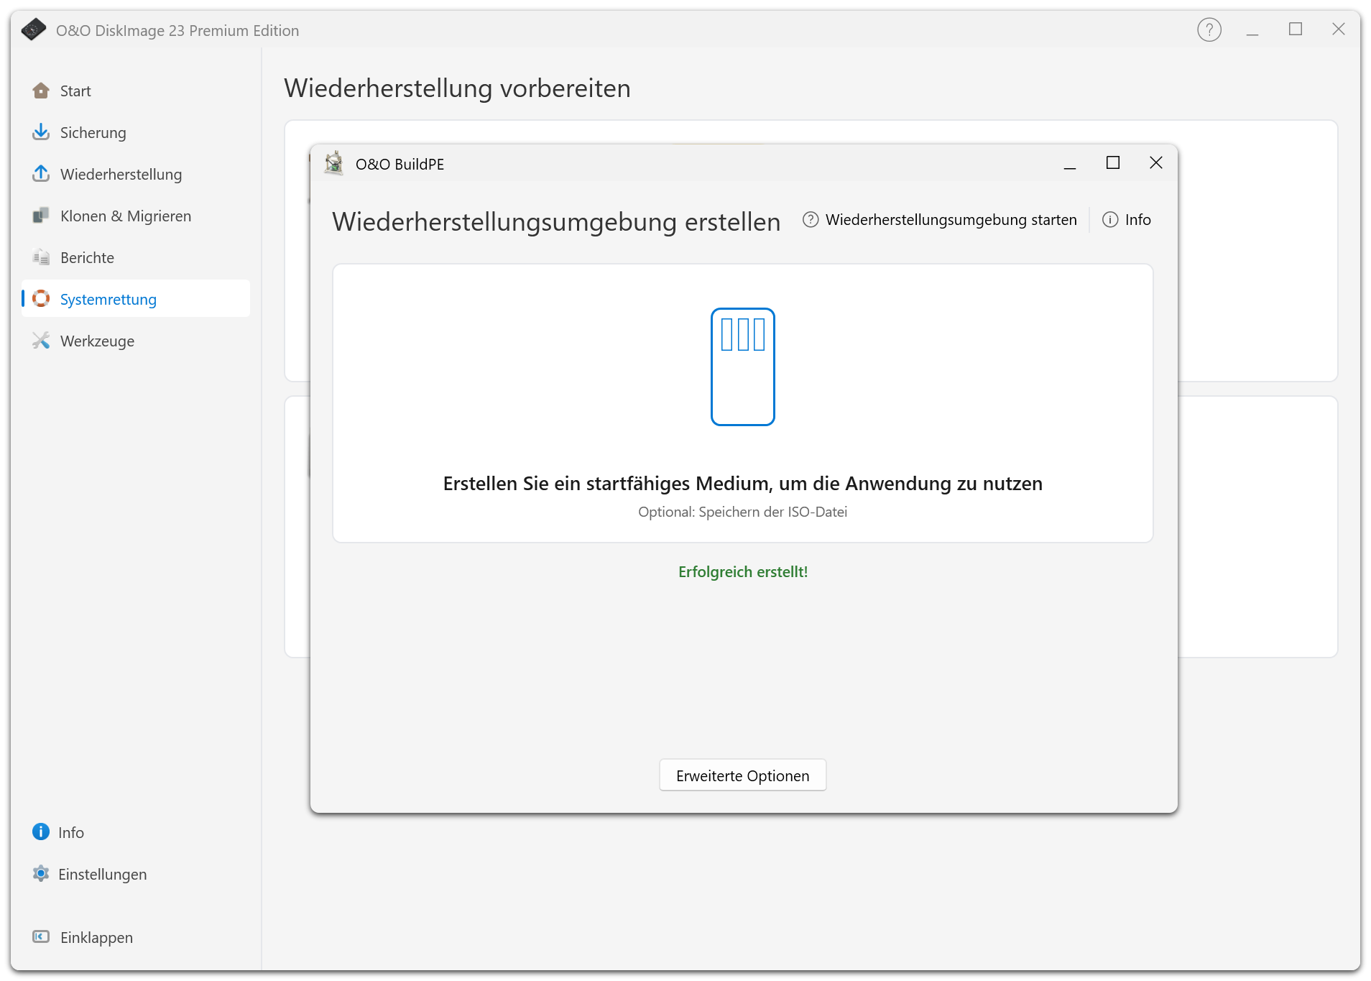1371x981 pixels.
Task: Click the Werkzeuge tools icon
Action: point(41,341)
